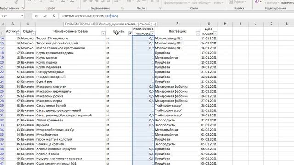Click the Мелькомбинат cell in row 19
Screen dimensions: 294x165
[x=177, y=58]
